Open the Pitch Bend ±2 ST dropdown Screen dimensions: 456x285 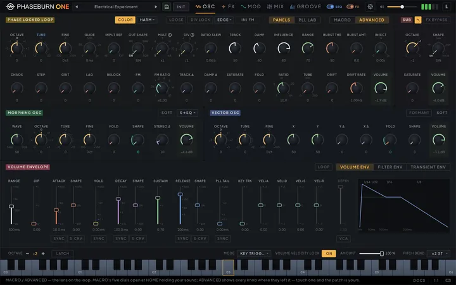[x=439, y=253]
